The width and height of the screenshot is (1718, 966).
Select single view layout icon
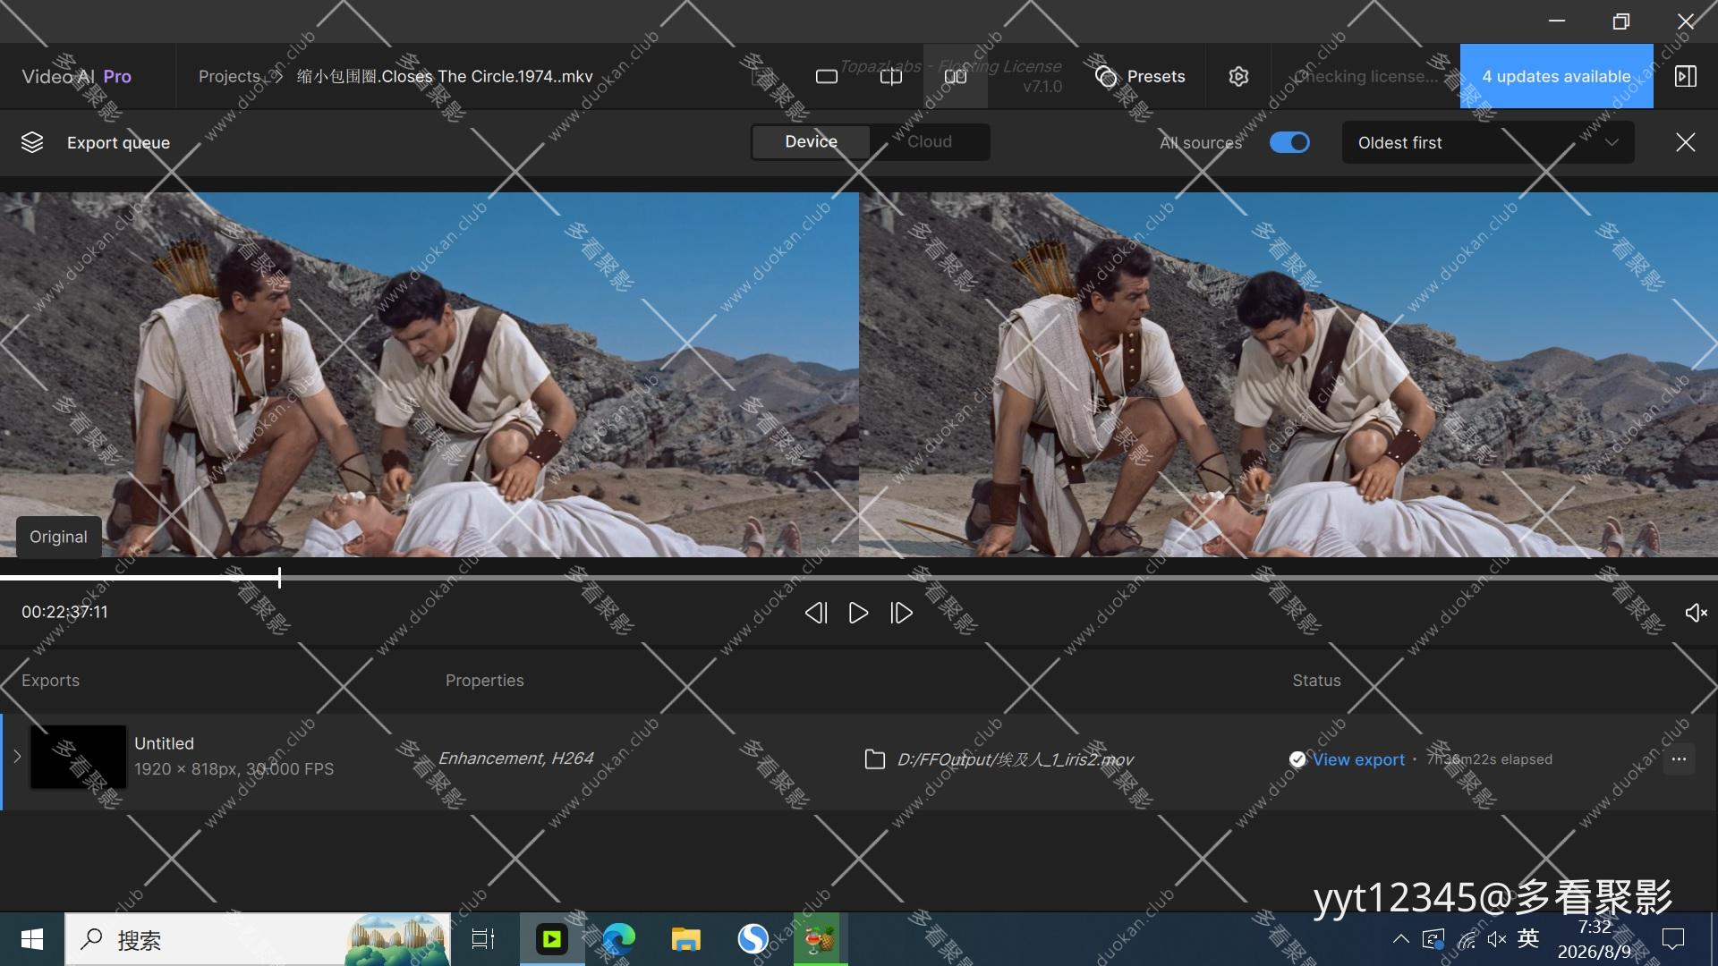(827, 77)
